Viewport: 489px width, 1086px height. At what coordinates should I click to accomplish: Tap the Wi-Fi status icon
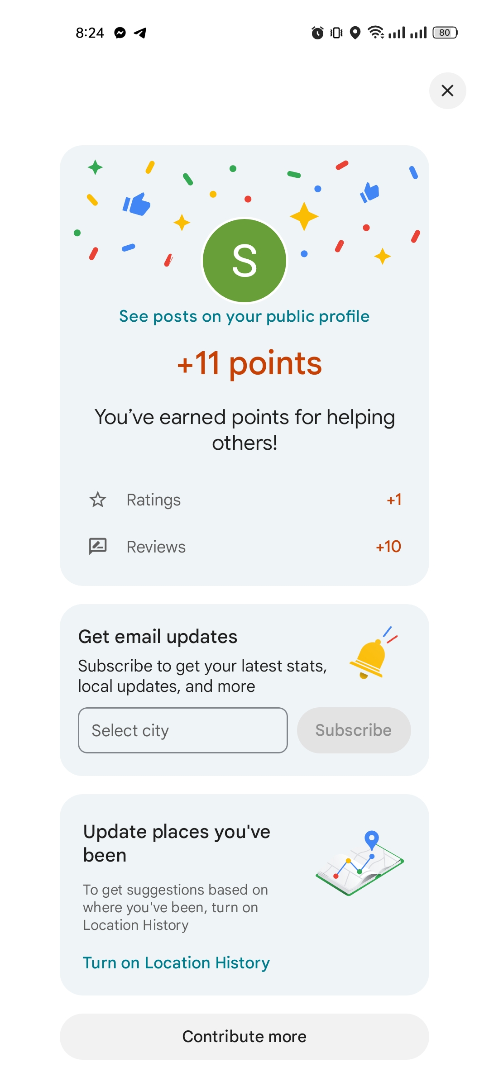[x=376, y=32]
